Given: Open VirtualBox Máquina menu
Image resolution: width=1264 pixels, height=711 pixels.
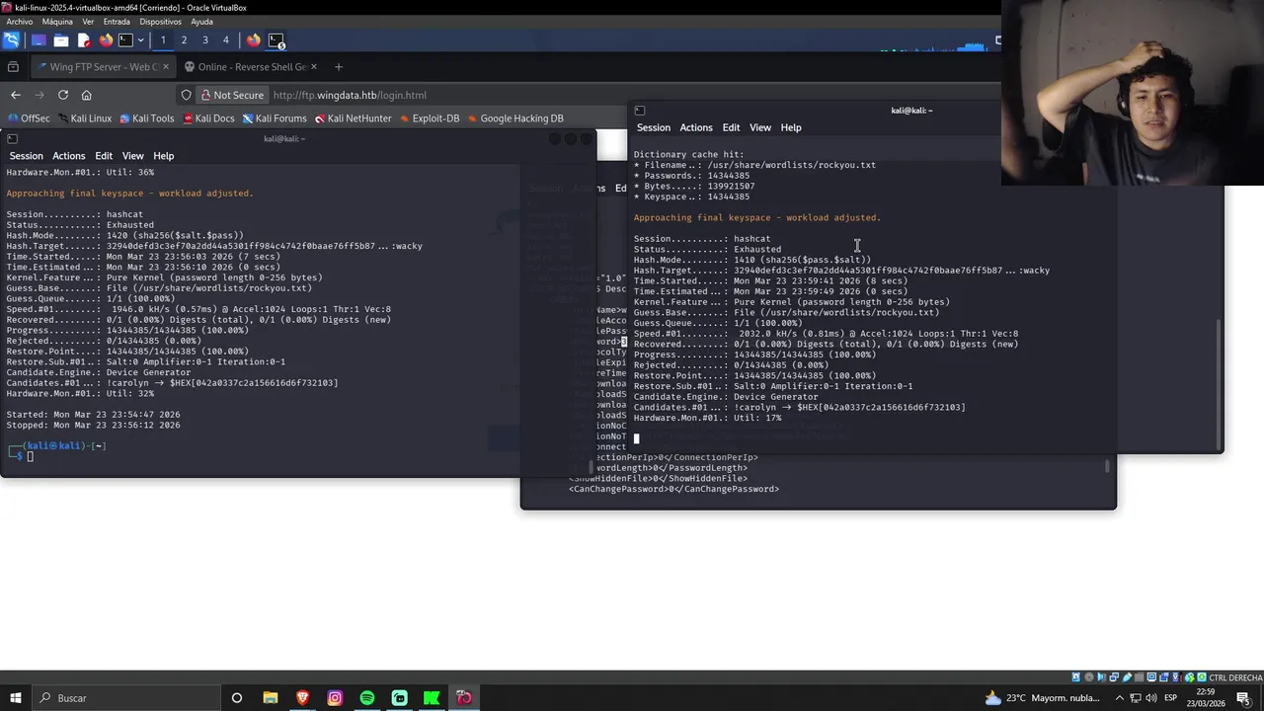Looking at the screenshot, I should 57,22.
